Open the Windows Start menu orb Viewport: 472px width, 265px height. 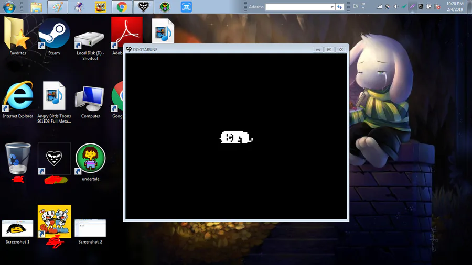point(9,7)
